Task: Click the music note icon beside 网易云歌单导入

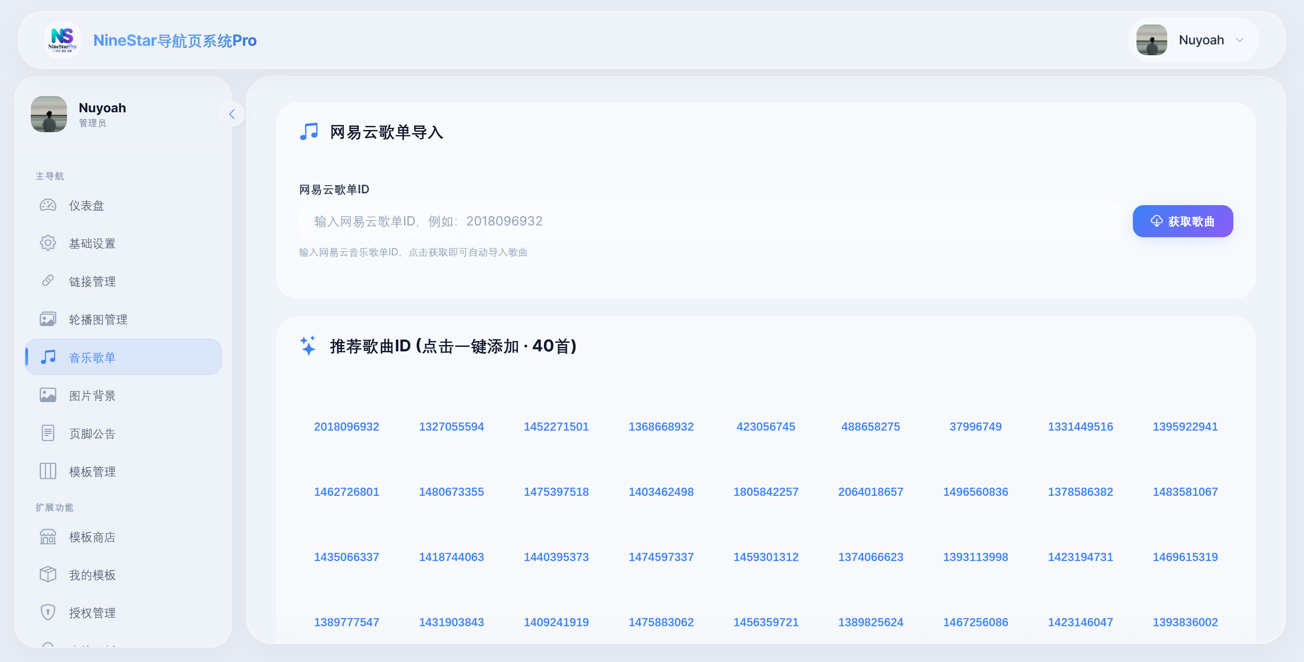Action: [309, 132]
